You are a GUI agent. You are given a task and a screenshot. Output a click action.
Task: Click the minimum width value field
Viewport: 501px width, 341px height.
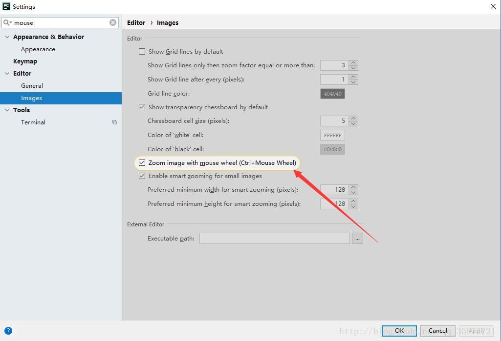(x=334, y=190)
